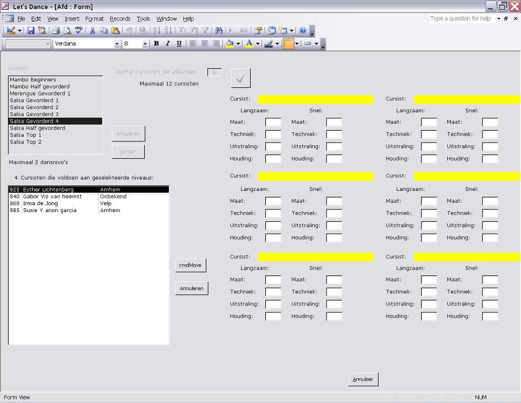Viewport: 521px width, 403px height.
Task: Open the Tools menu
Action: pyautogui.click(x=143, y=19)
